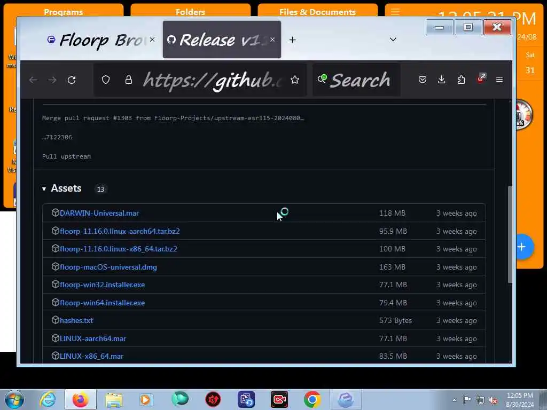Open a new tab with plus button
Viewport: 547px width, 410px height.
click(292, 40)
